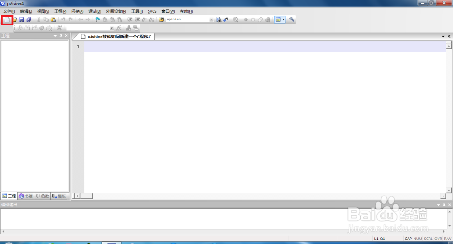
Task: Indent the selected text lines
Action: point(130,19)
